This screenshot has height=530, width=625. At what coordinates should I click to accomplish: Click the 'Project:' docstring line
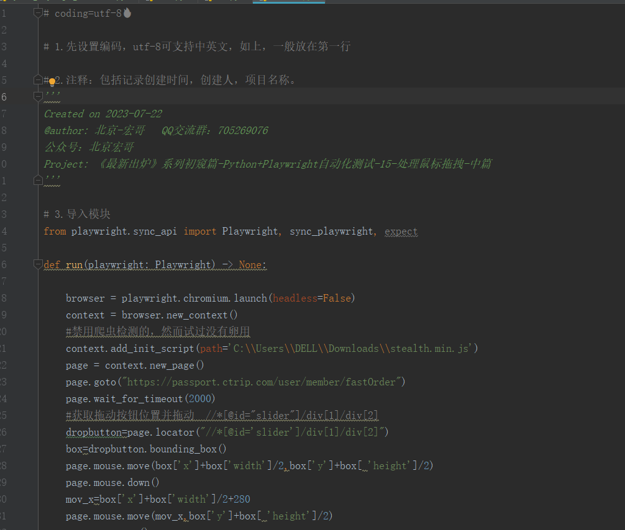coord(268,164)
